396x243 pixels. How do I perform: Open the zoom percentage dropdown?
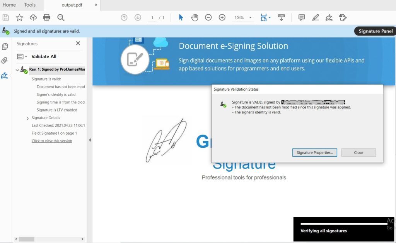click(x=250, y=17)
